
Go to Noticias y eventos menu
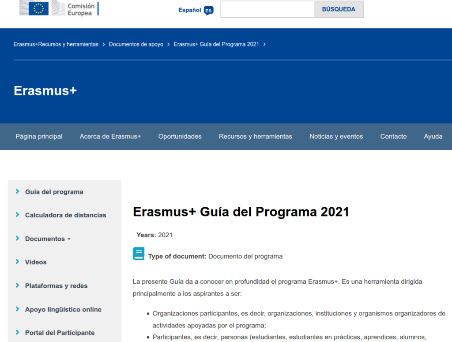coord(336,137)
